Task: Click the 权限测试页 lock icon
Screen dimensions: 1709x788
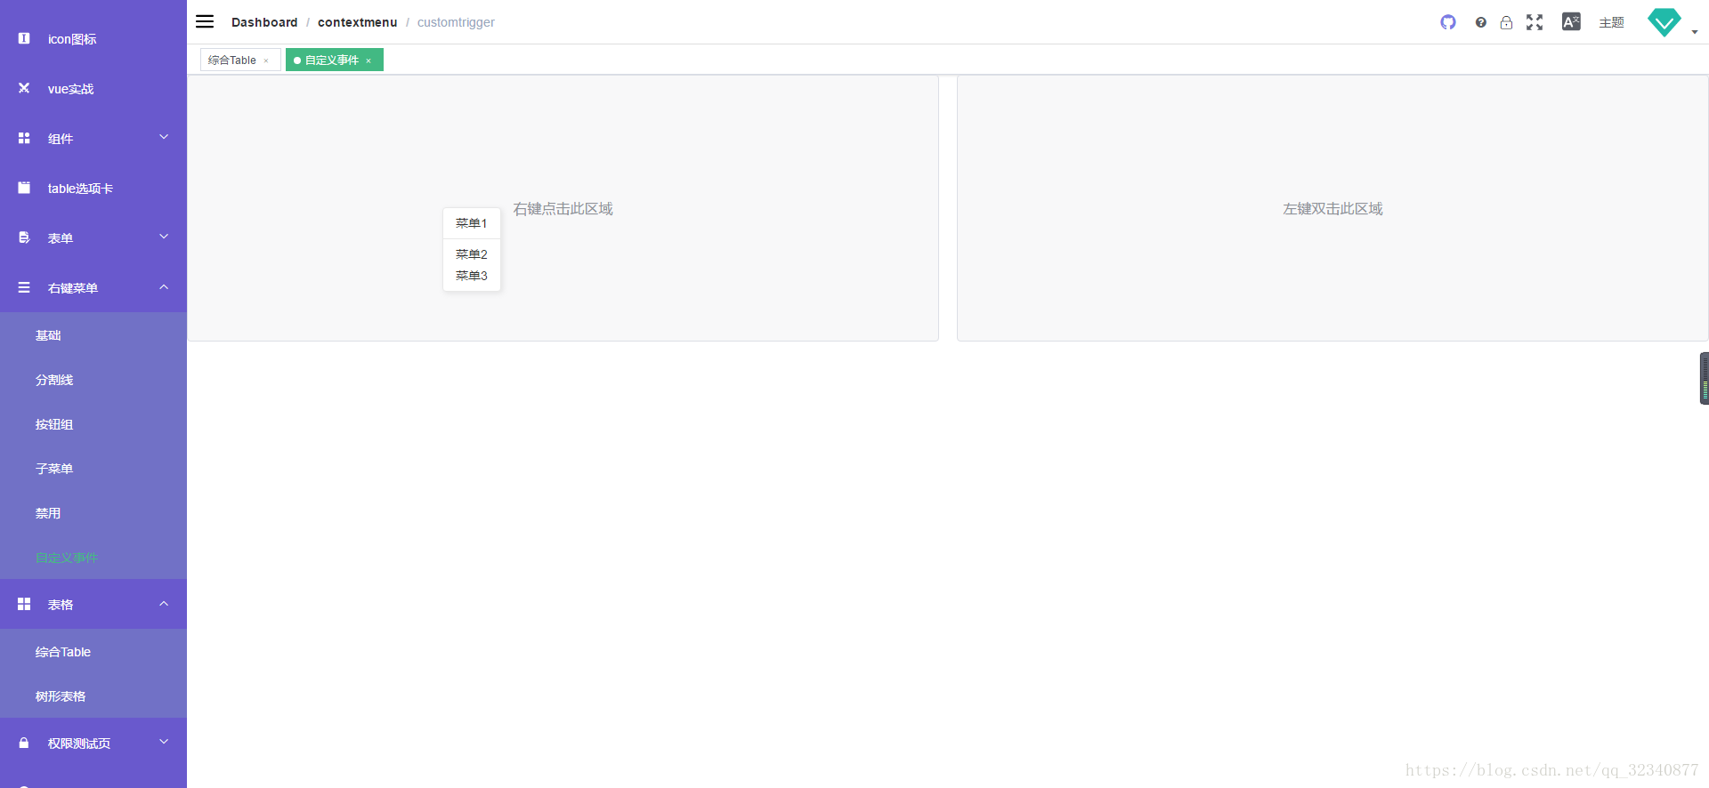Action: (24, 743)
